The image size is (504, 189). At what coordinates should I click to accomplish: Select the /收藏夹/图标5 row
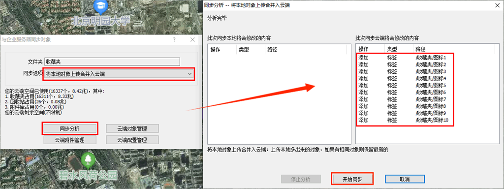coord(405,86)
